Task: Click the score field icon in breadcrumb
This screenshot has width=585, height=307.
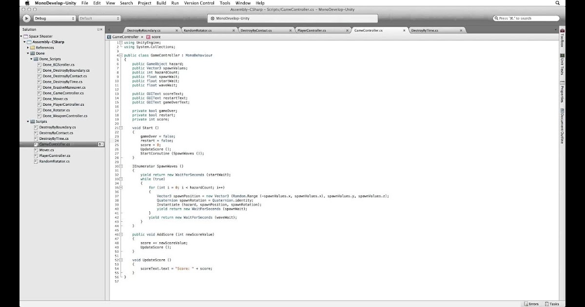Action: pyautogui.click(x=148, y=37)
